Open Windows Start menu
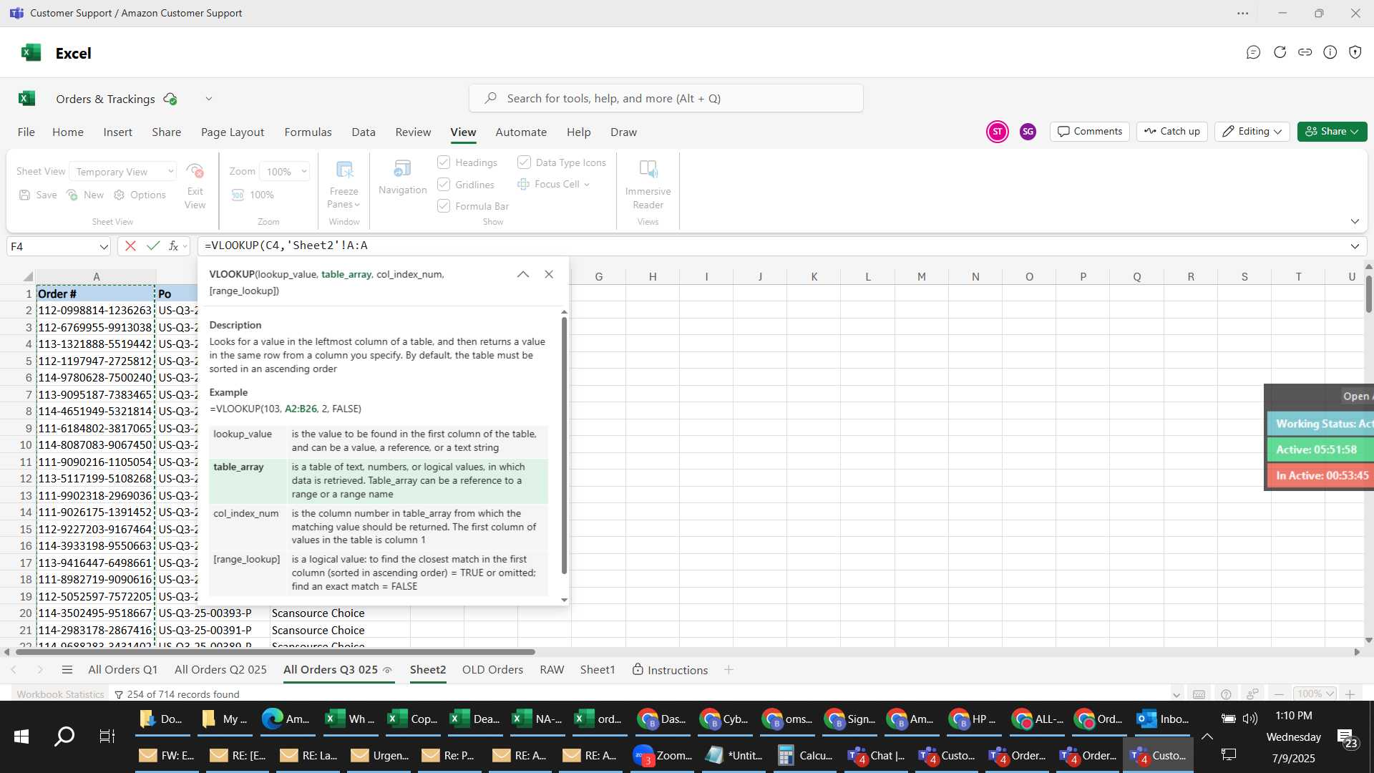1374x773 pixels. click(21, 736)
